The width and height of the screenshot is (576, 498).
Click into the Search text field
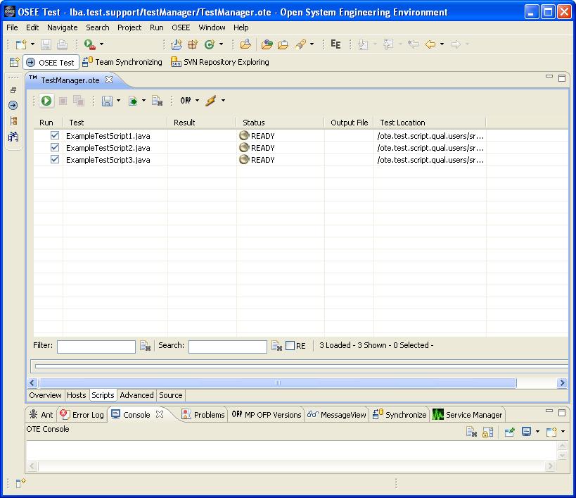pyautogui.click(x=228, y=347)
